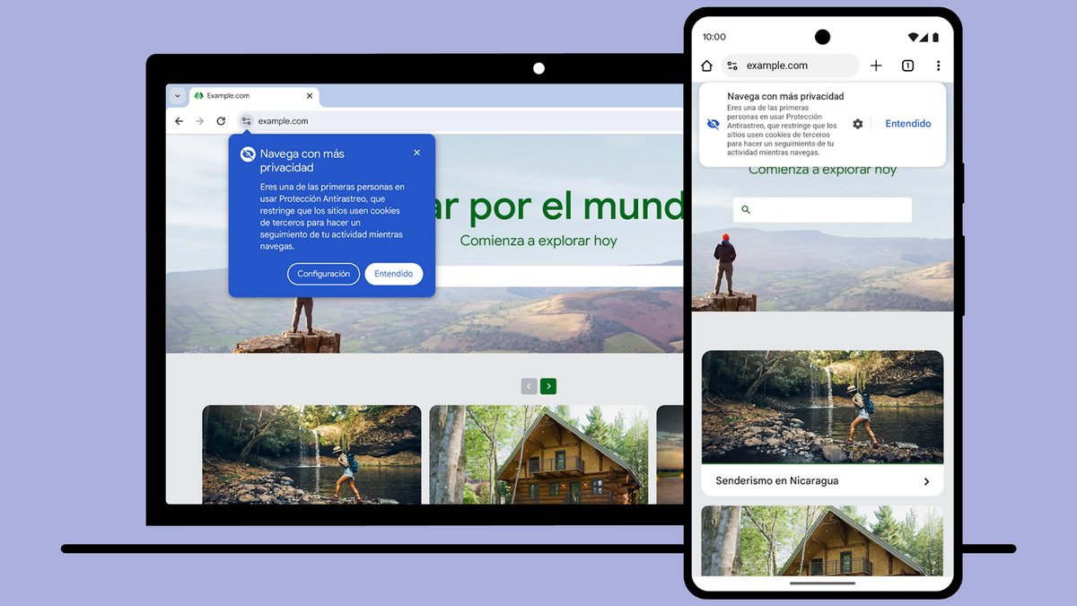Image resolution: width=1077 pixels, height=606 pixels.
Task: Click the mobile page search box
Action: [821, 209]
